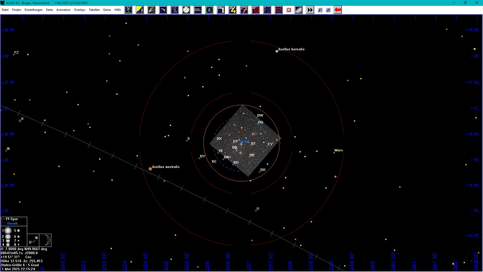Image resolution: width=483 pixels, height=272 pixels.
Task: Click the Mars label on chart
Action: click(339, 150)
